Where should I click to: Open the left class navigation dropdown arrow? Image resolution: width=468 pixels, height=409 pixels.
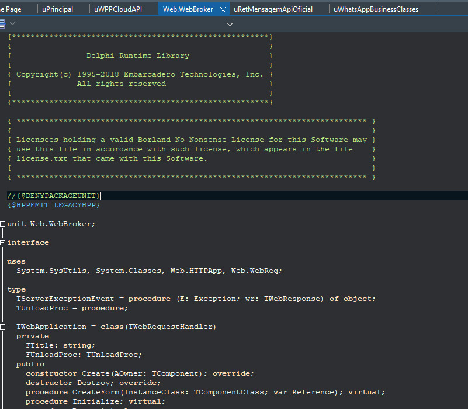pos(13,24)
